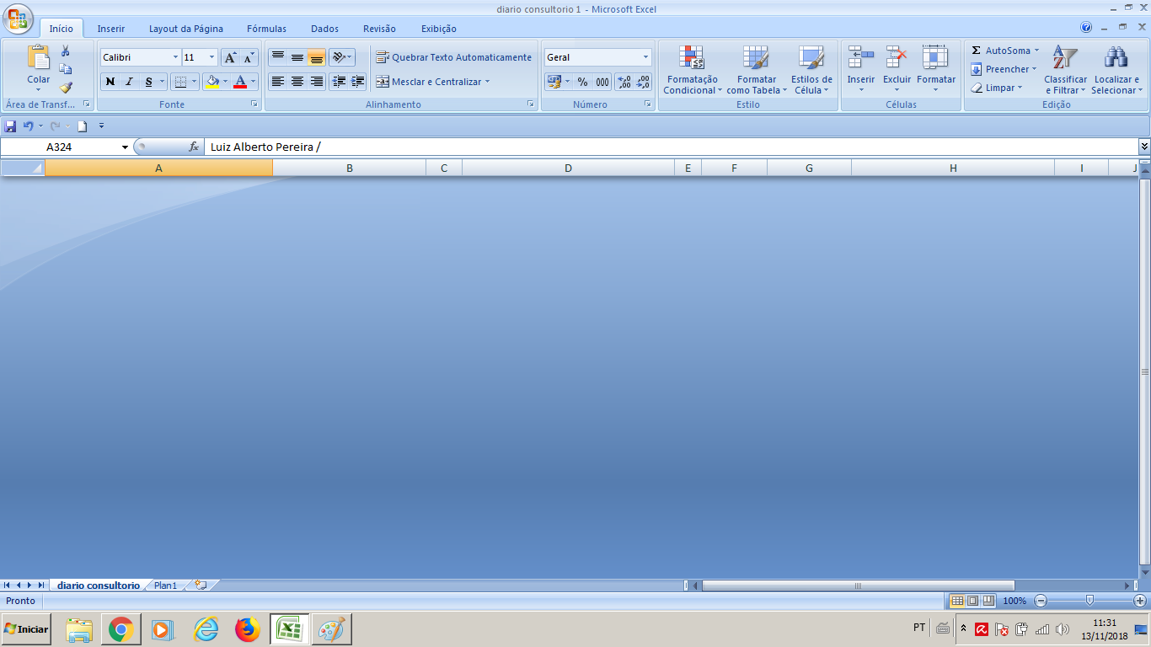Apply percent style to the cell

[x=582, y=82]
